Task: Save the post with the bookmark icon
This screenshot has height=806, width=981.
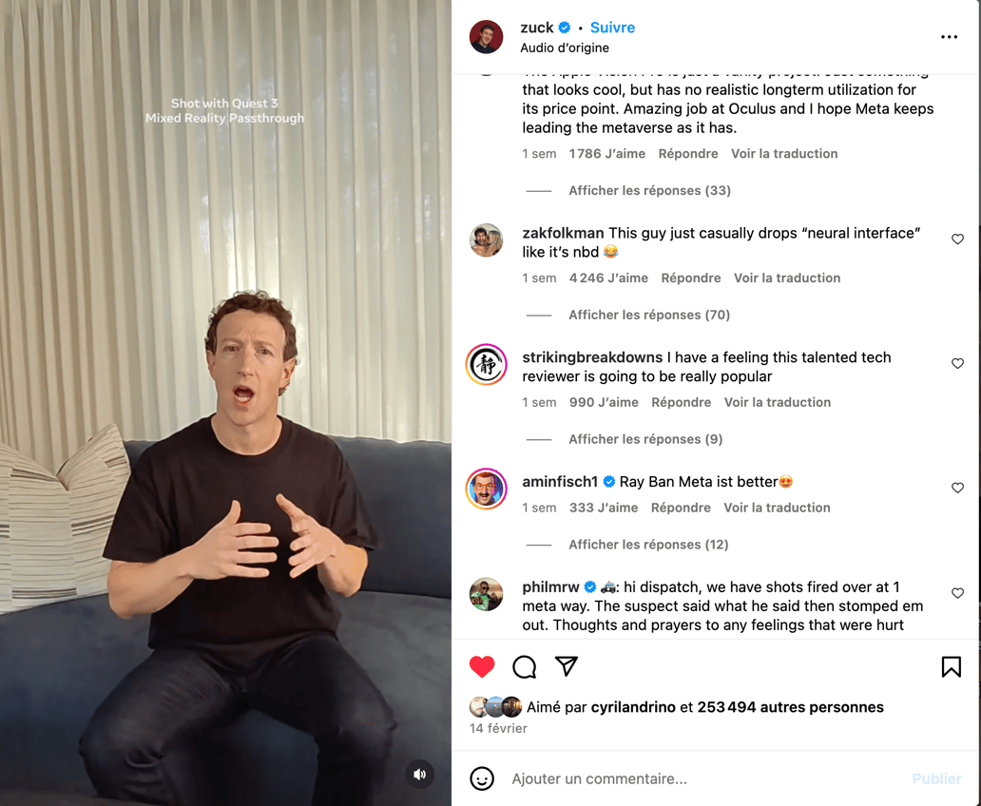Action: [951, 666]
